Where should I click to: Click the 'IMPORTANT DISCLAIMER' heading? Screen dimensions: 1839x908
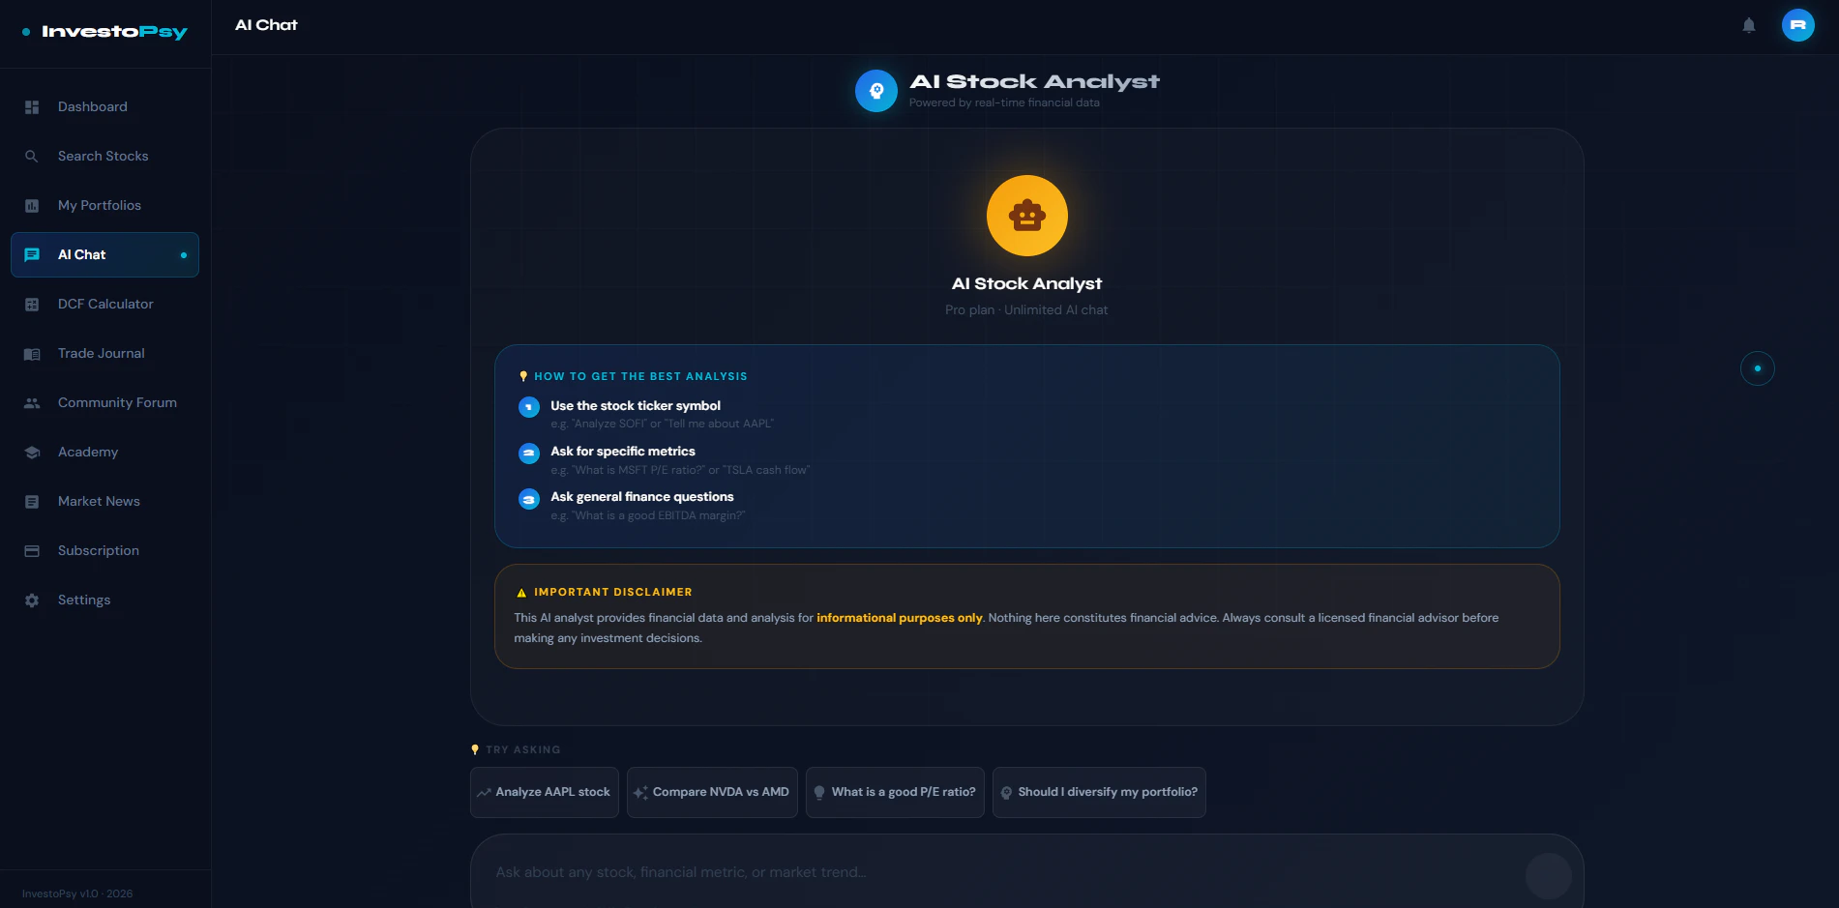click(613, 592)
